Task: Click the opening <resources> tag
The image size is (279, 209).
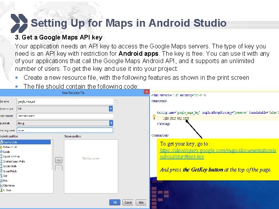Action: click(x=159, y=101)
